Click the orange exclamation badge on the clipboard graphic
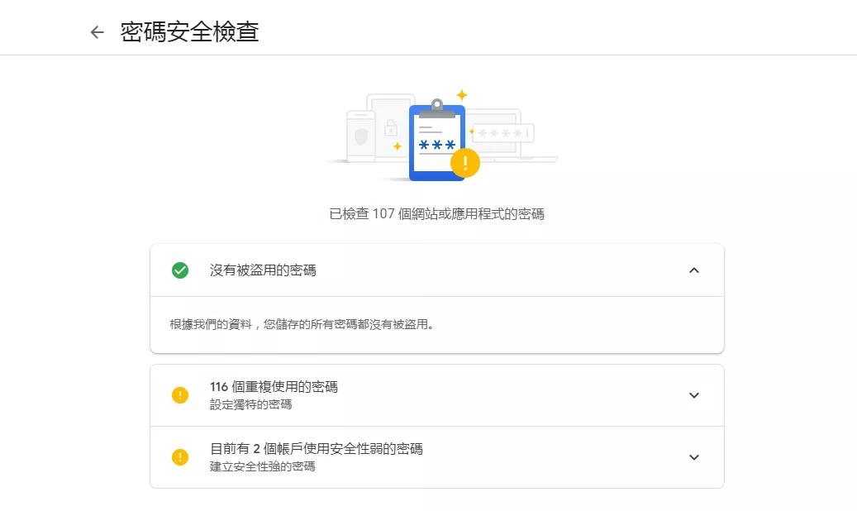The image size is (857, 511). 464,163
